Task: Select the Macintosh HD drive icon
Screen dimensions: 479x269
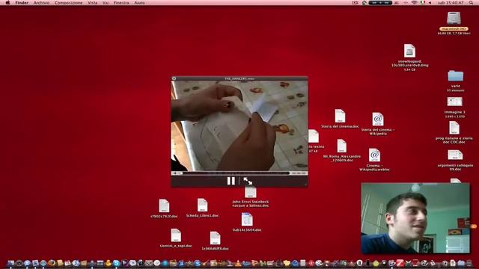Action: tap(454, 18)
